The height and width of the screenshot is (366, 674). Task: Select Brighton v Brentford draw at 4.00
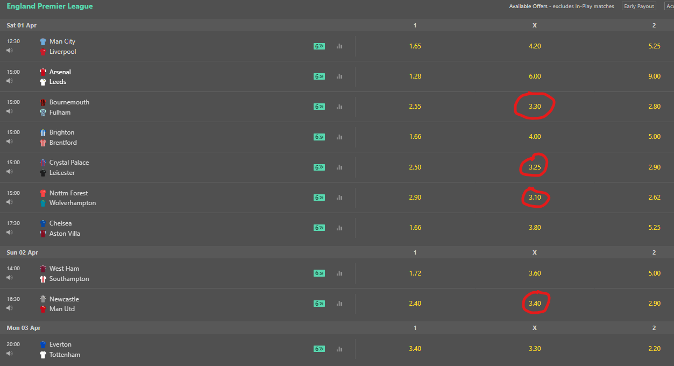[x=535, y=137]
